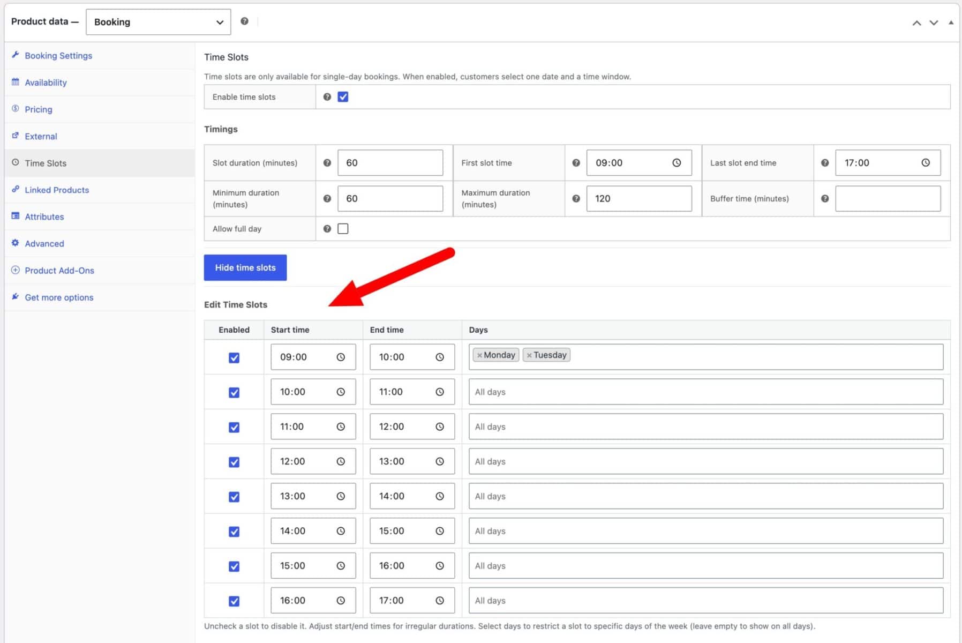This screenshot has height=643, width=962.
Task: Open Availability tab
Action: coord(100,83)
